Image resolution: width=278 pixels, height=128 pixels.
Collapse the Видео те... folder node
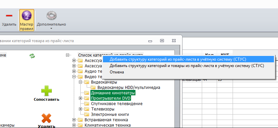pyautogui.click(x=74, y=77)
